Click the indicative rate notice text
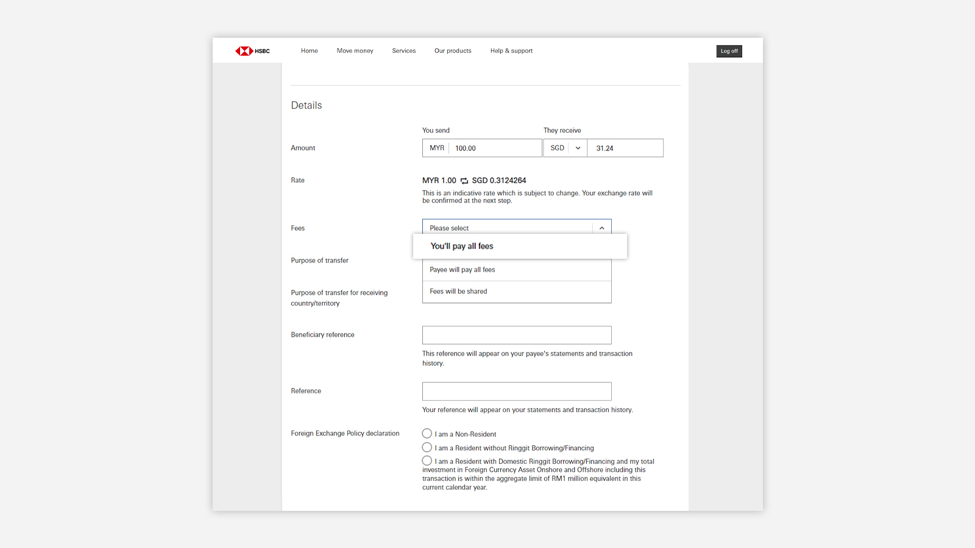 (537, 197)
